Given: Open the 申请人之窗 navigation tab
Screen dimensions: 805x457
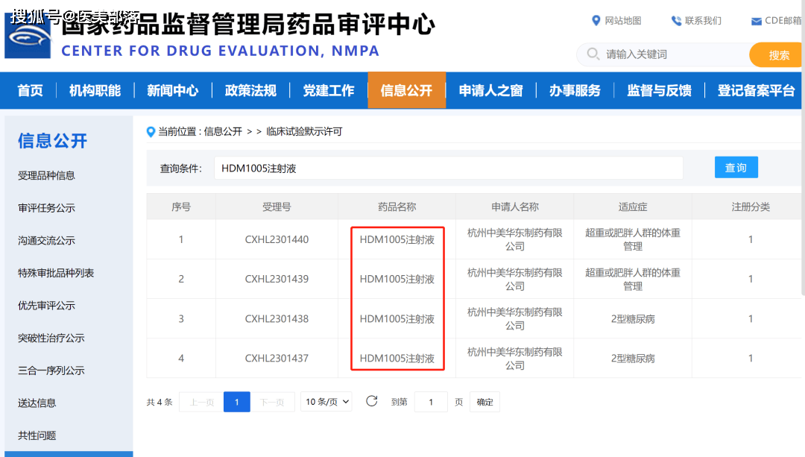Looking at the screenshot, I should click(490, 90).
